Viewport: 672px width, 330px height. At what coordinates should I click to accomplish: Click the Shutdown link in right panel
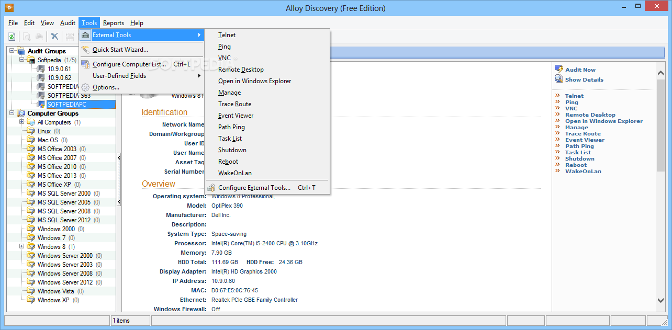coord(580,159)
